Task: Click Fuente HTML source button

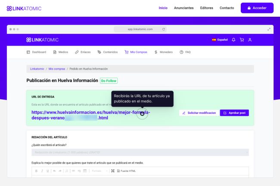Action: click(x=126, y=171)
